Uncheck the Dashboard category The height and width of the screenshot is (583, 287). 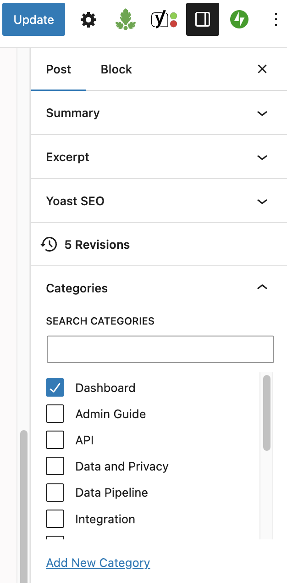pyautogui.click(x=55, y=388)
